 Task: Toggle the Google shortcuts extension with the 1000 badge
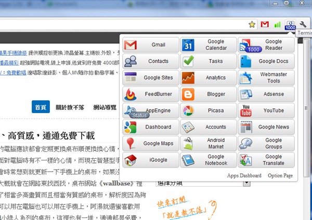coord(290,25)
